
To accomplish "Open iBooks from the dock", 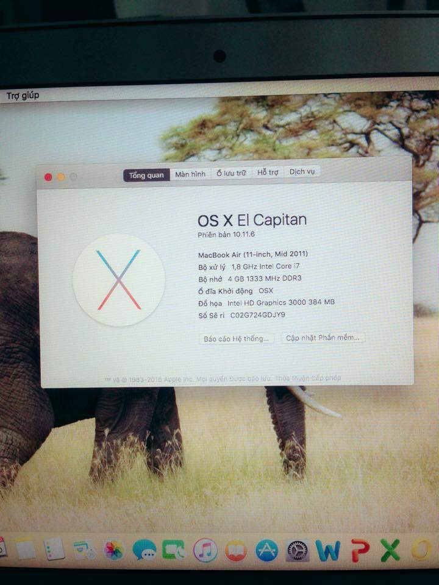I will pyautogui.click(x=236, y=551).
